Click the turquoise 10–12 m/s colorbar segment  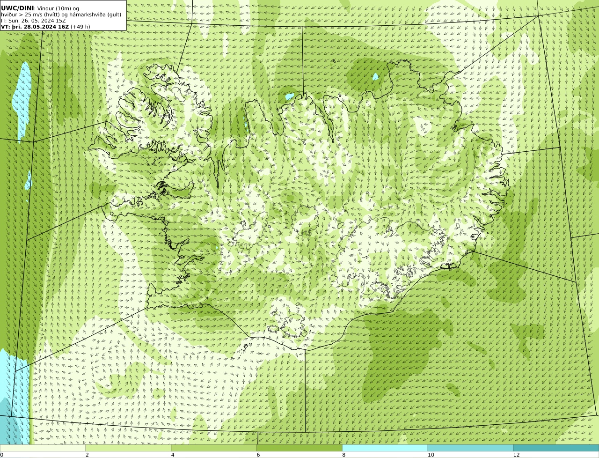tap(471, 448)
